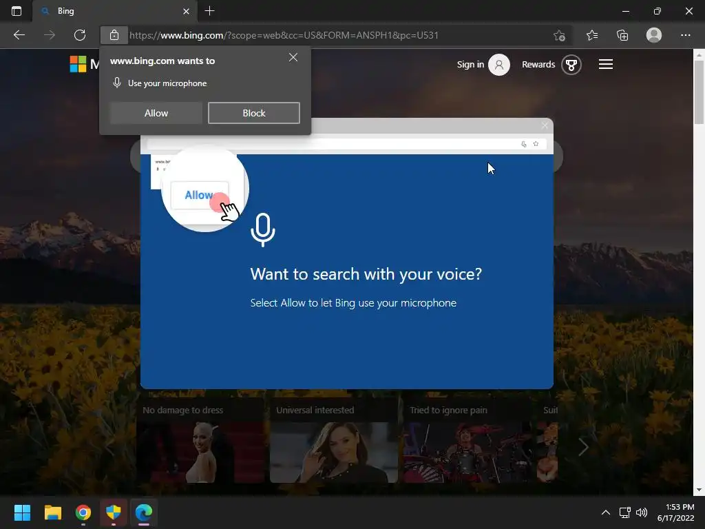The height and width of the screenshot is (529, 705).
Task: Add this page to favorites star
Action: (559, 35)
